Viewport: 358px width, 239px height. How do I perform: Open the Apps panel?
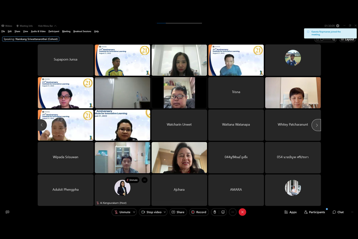(290, 212)
